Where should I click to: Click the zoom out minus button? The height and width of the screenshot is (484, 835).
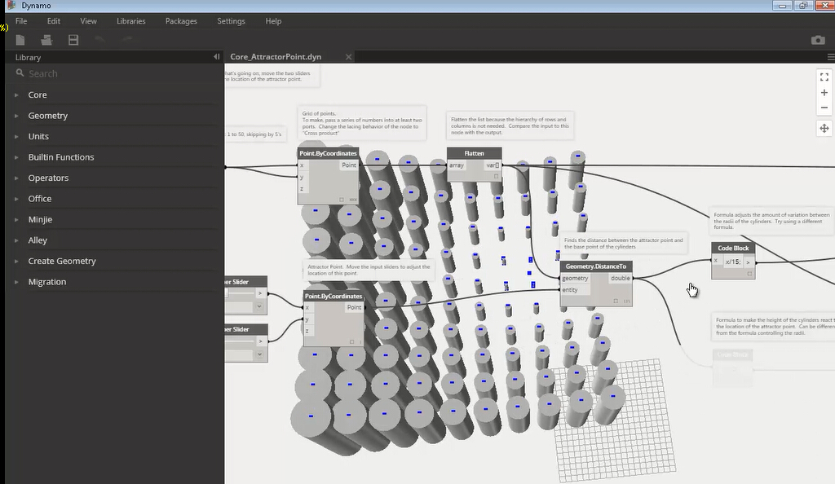pos(824,108)
